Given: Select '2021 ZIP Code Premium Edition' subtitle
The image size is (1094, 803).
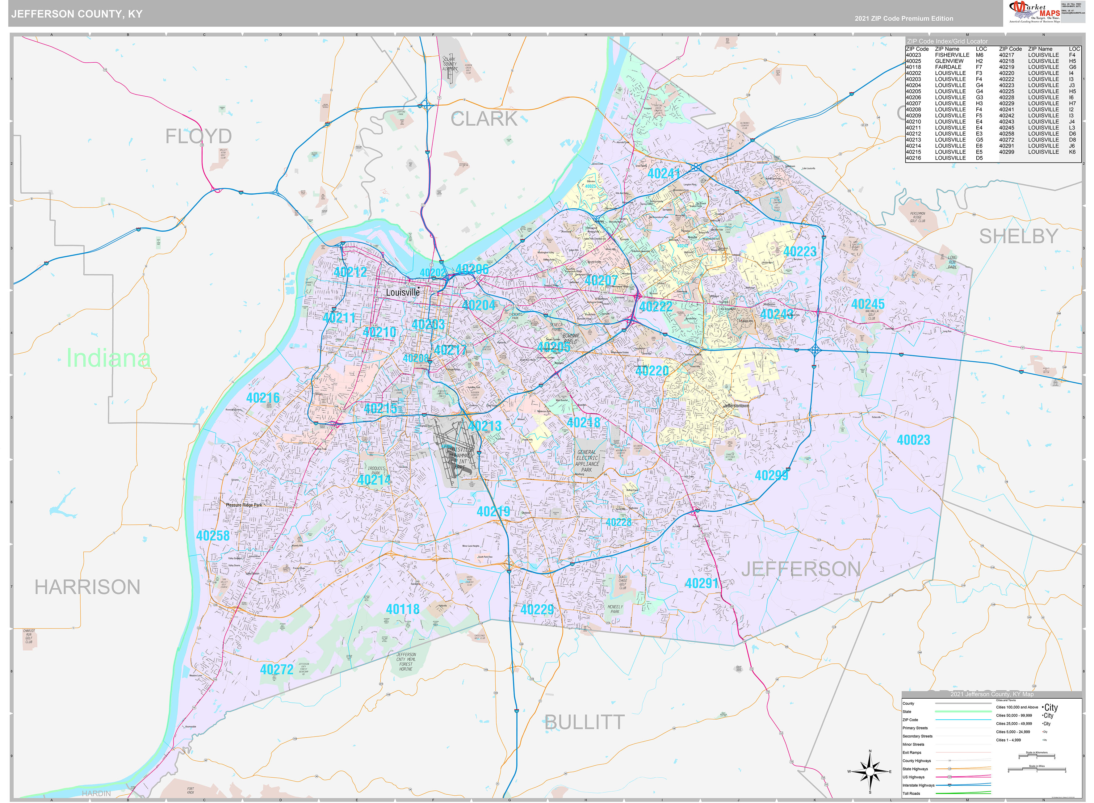Looking at the screenshot, I should coord(904,19).
